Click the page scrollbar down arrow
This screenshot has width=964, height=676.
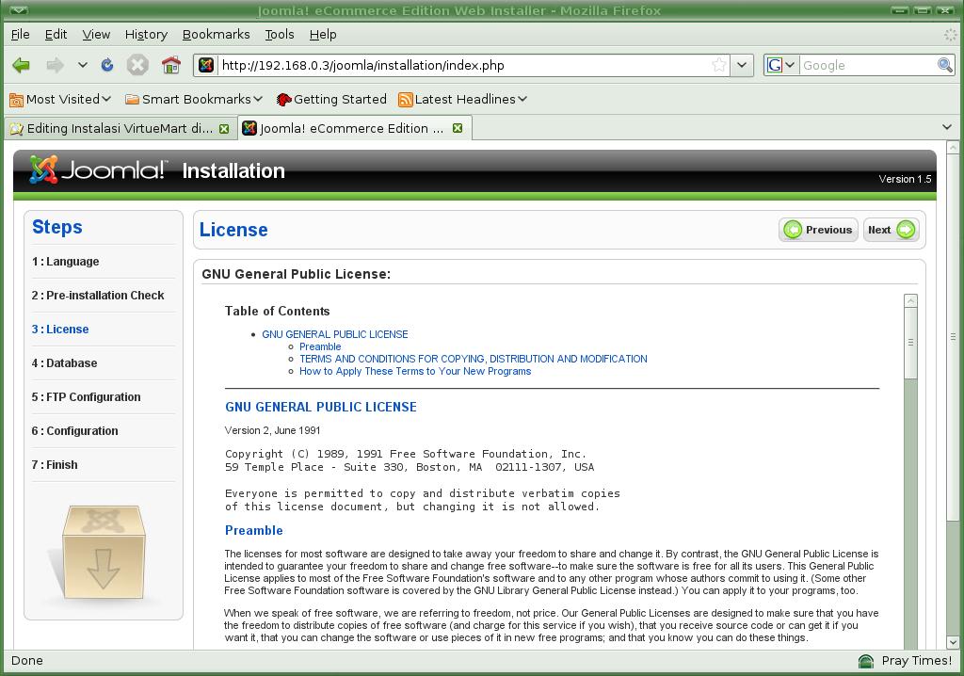pyautogui.click(x=953, y=641)
